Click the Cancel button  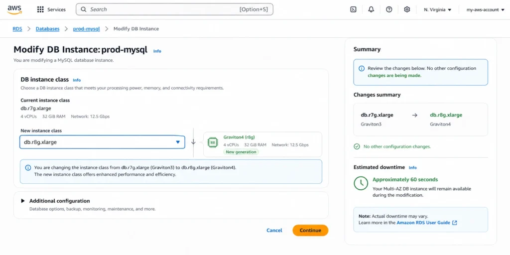(274, 230)
